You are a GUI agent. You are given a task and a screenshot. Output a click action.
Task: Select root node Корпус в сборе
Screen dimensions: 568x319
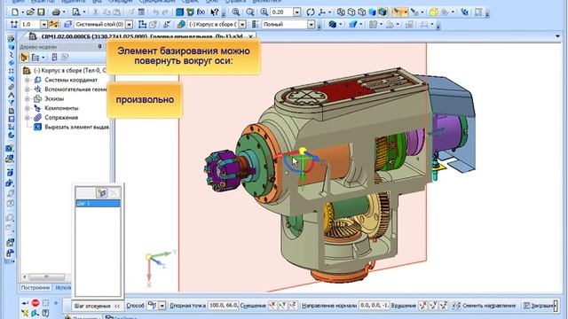tap(64, 70)
